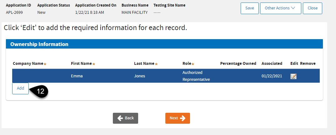The height and width of the screenshot is (135, 336).
Task: Click the Last Name column header
Action: click(144, 64)
